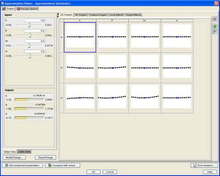Viewport: 220px width, 176px height.
Task: Switch to Slider View tab
Action: click(x=10, y=152)
